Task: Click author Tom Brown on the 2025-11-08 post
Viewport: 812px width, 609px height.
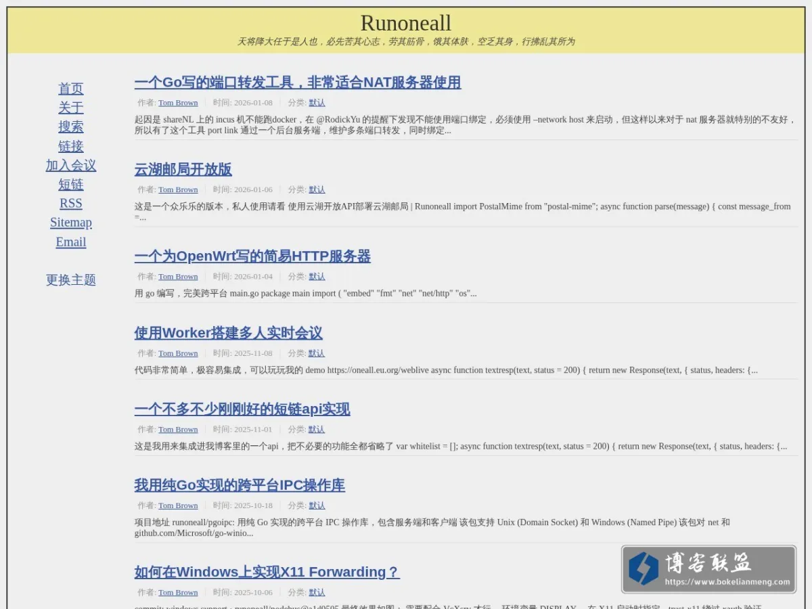Action: pyautogui.click(x=178, y=353)
